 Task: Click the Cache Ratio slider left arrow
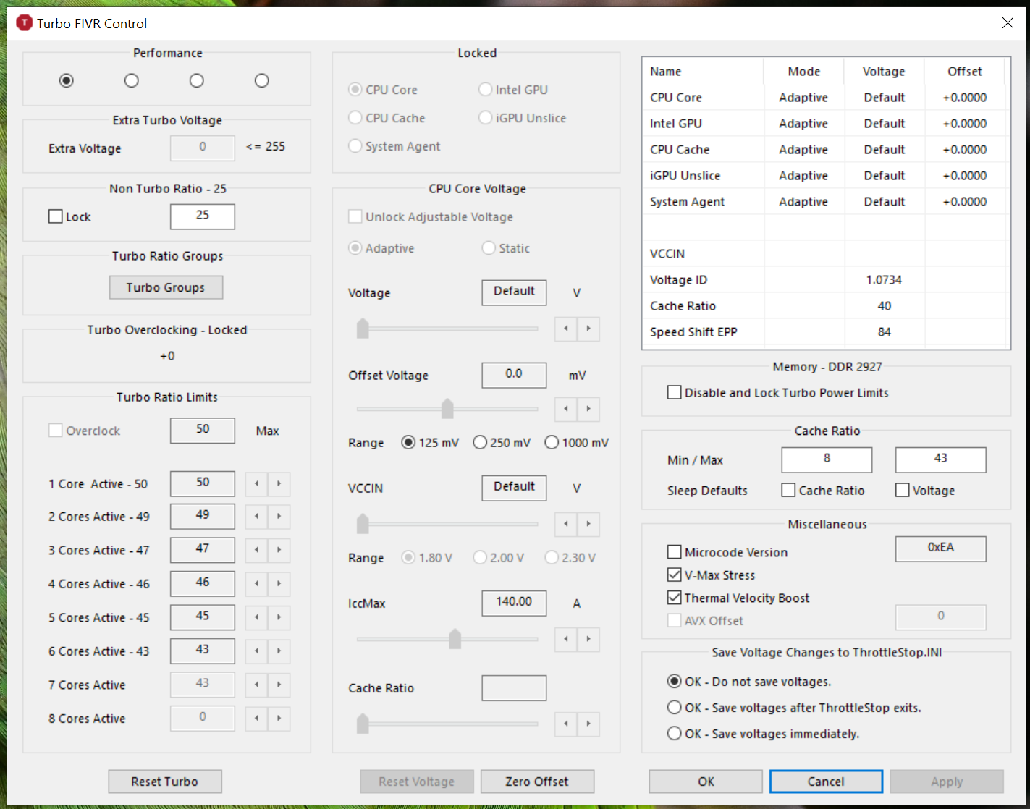tap(566, 724)
